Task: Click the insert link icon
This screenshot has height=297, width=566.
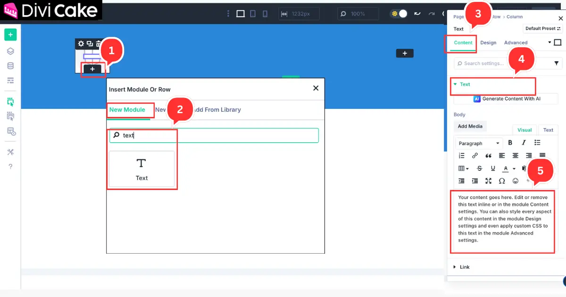Action: click(x=475, y=156)
